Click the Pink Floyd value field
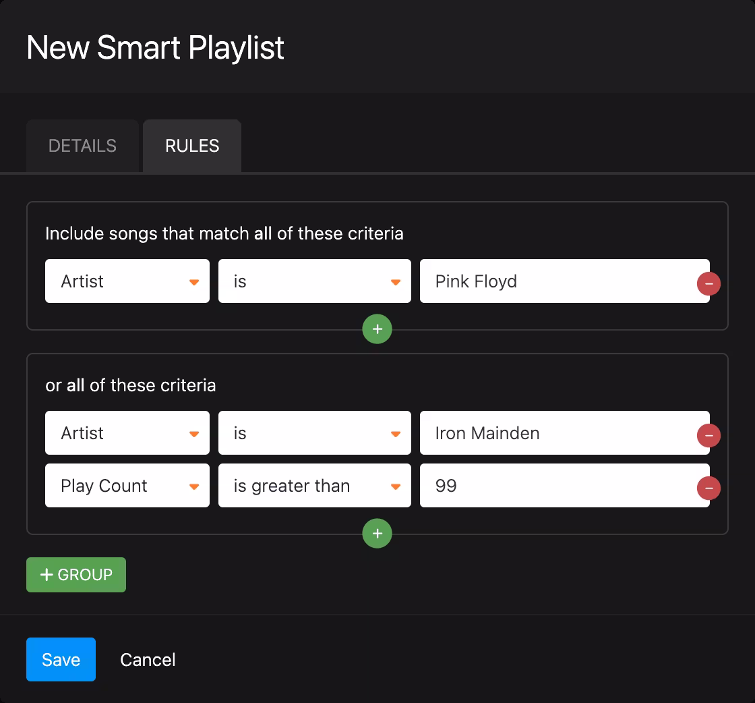Image resolution: width=755 pixels, height=703 pixels. (556, 281)
